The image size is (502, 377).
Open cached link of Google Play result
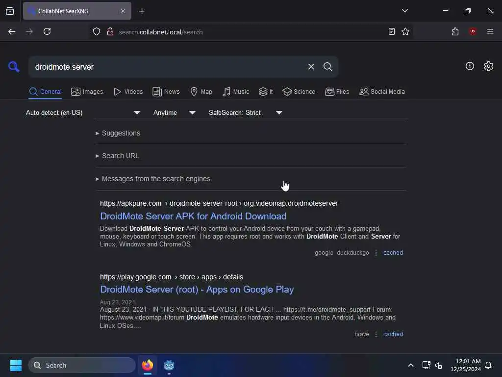393,334
